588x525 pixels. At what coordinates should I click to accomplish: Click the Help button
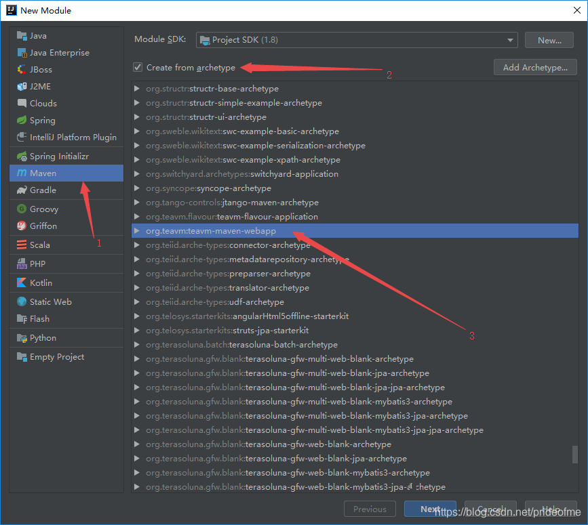(551, 509)
